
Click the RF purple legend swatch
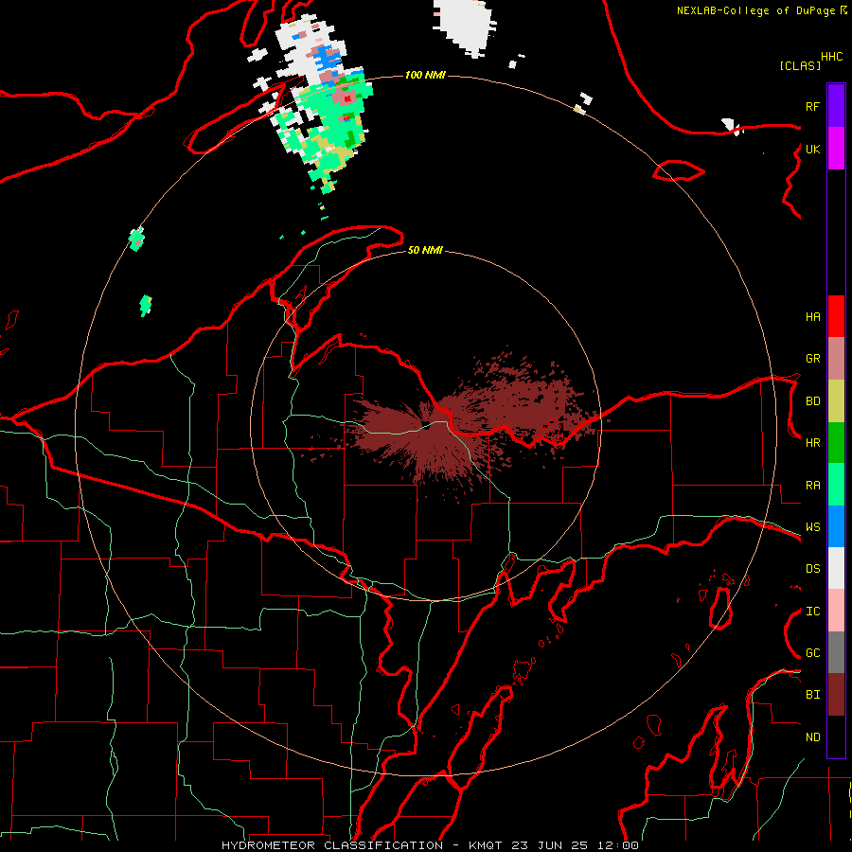[x=836, y=106]
